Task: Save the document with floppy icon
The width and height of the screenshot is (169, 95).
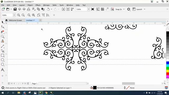Action: pyautogui.click(x=15, y=9)
